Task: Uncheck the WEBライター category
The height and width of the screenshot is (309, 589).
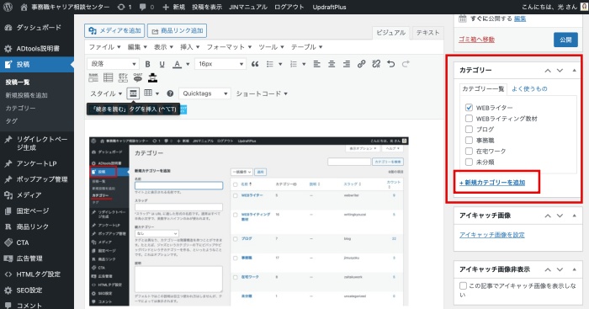Action: tap(469, 108)
